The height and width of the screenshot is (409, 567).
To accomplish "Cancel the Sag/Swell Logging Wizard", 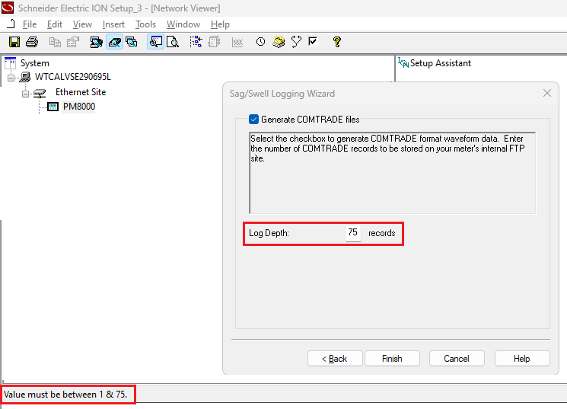I will 457,358.
